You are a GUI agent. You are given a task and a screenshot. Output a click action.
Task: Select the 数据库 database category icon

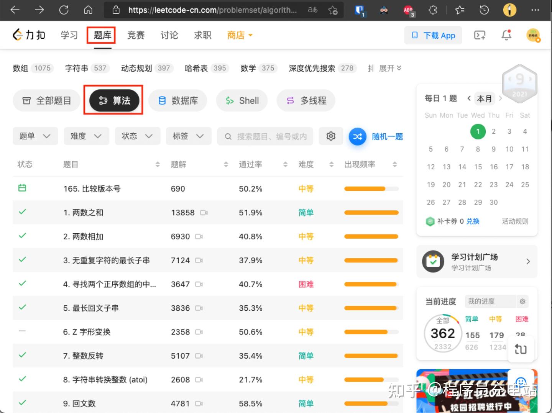click(x=161, y=100)
